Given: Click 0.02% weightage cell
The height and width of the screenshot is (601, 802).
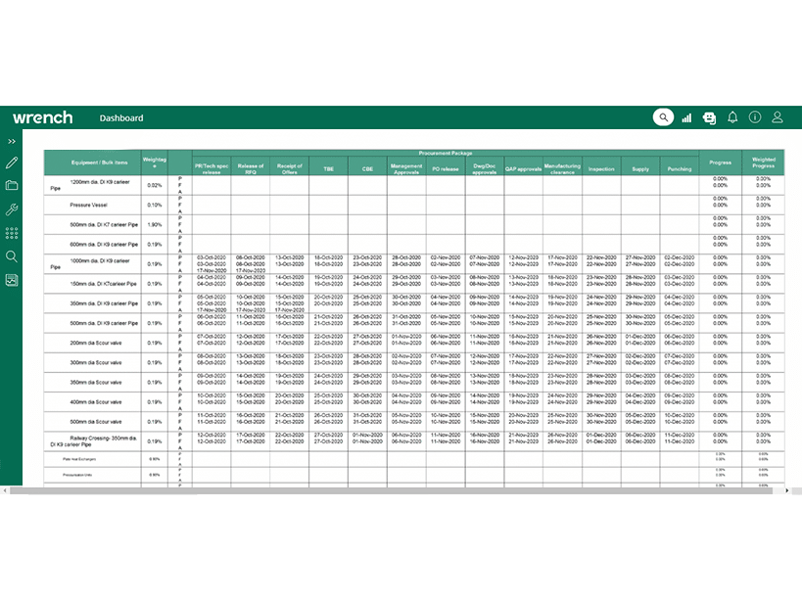Looking at the screenshot, I should (155, 186).
